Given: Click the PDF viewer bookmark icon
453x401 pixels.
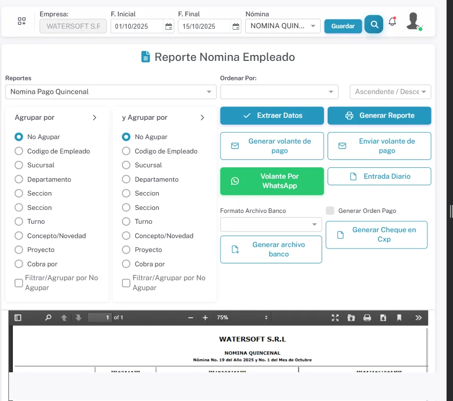Looking at the screenshot, I should [399, 318].
